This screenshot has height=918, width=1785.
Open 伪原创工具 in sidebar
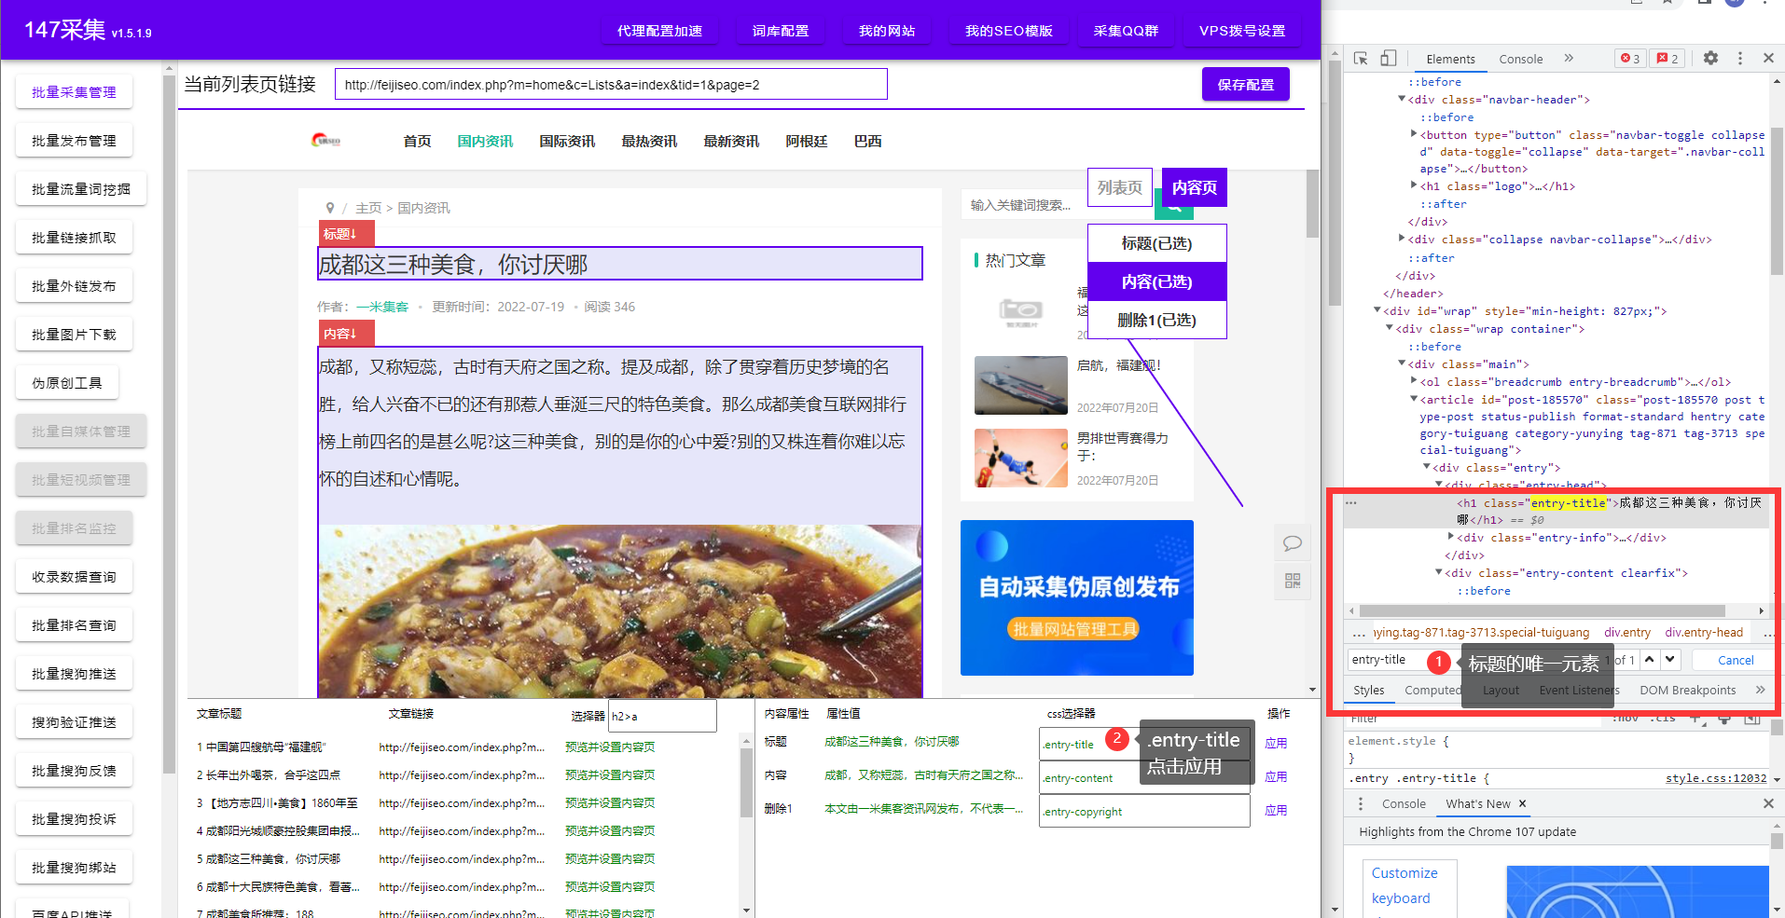pyautogui.click(x=67, y=383)
